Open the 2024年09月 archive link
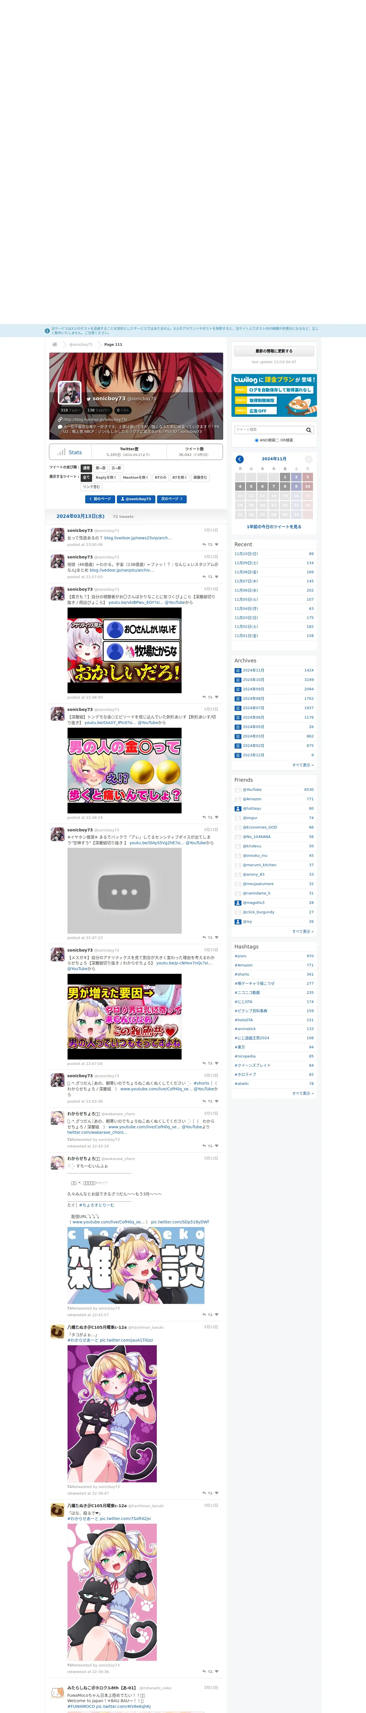Image resolution: width=366 pixels, height=1713 pixels. (253, 689)
